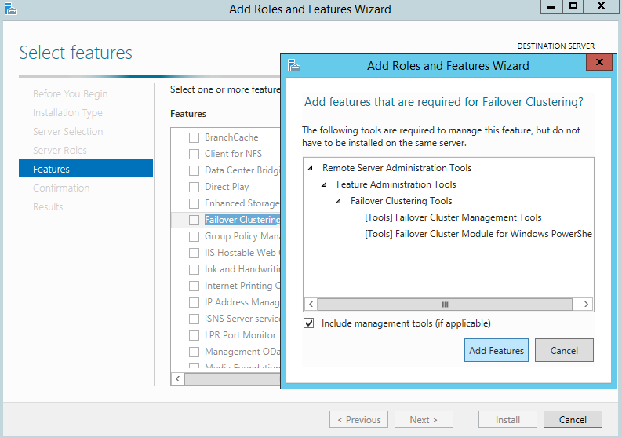622x438 pixels.
Task: Check the IP Address Management feature
Action: click(x=194, y=302)
